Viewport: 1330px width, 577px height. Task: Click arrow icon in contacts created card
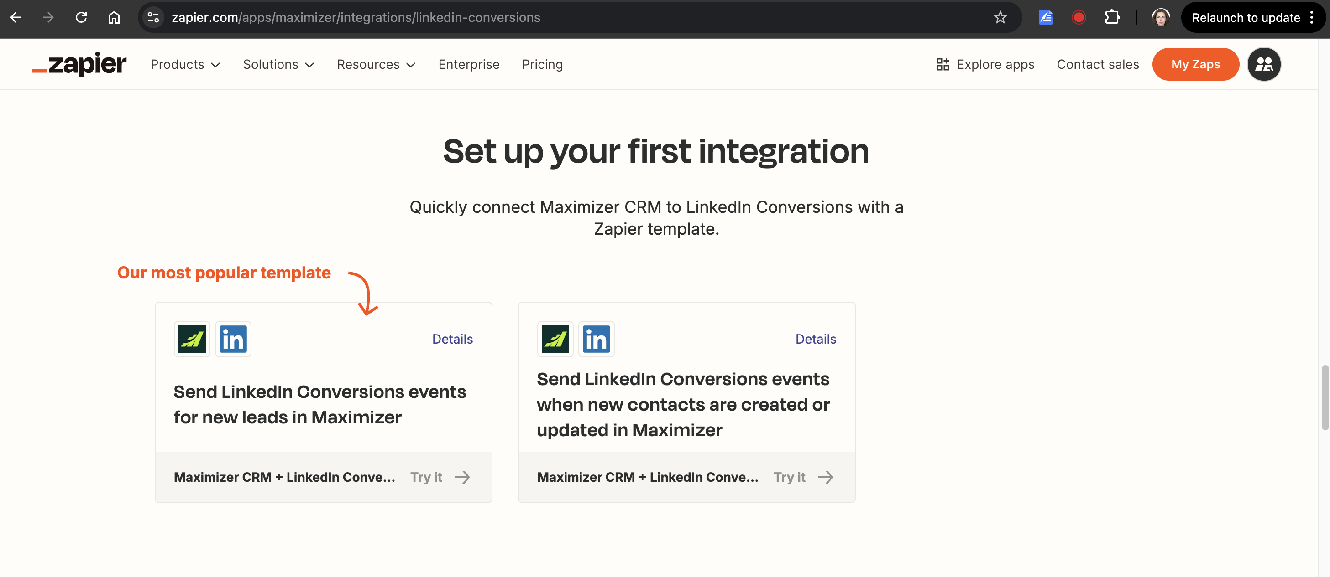pyautogui.click(x=826, y=477)
